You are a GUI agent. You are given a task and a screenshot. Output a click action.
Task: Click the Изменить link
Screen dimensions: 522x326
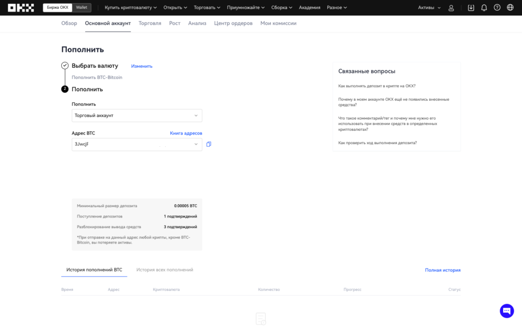point(142,66)
